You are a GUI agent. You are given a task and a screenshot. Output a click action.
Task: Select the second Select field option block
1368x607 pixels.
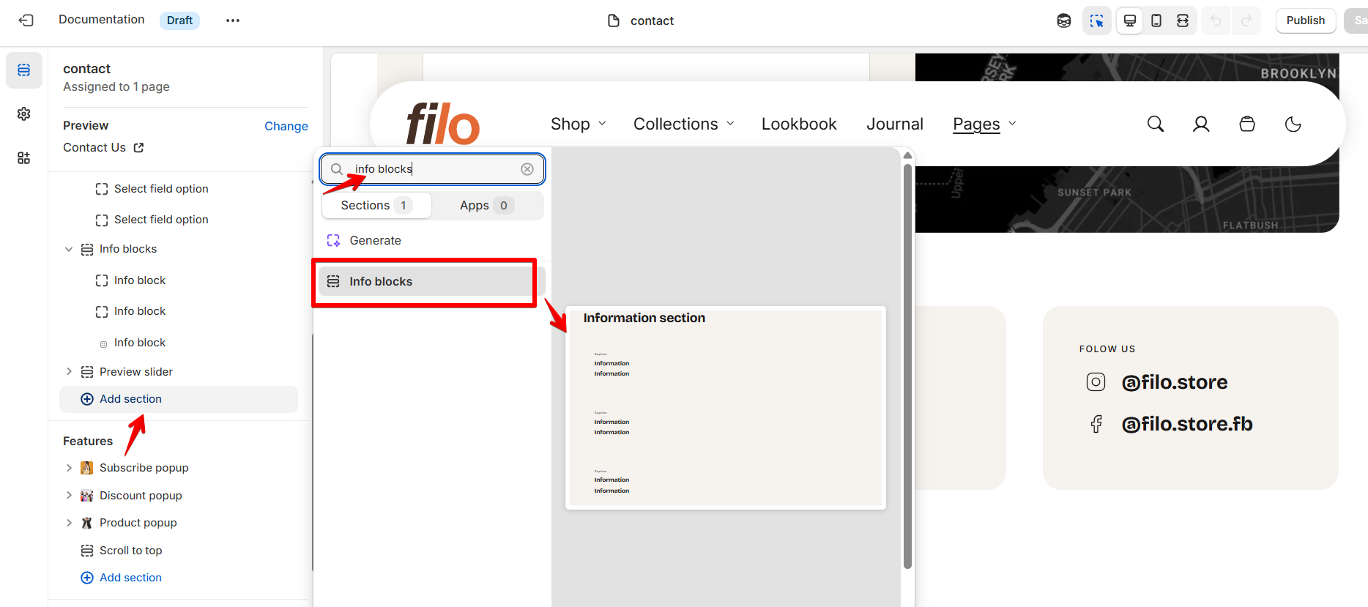[161, 220]
